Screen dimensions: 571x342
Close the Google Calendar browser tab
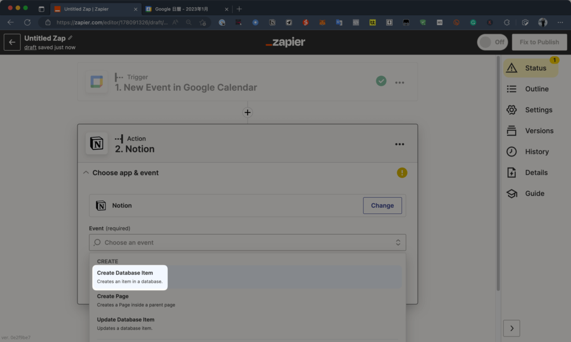point(226,9)
